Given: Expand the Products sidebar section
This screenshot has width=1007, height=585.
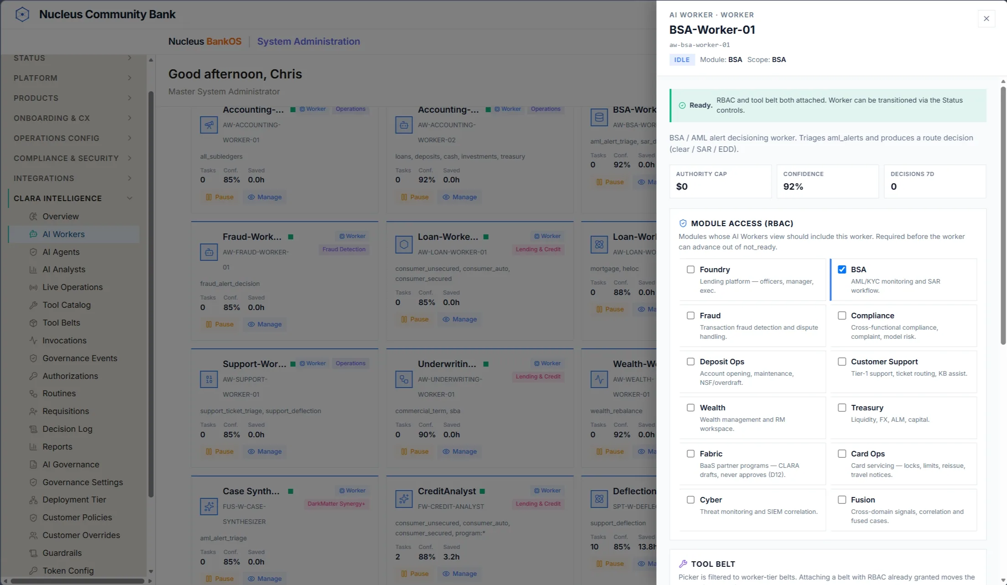Looking at the screenshot, I should click(73, 98).
